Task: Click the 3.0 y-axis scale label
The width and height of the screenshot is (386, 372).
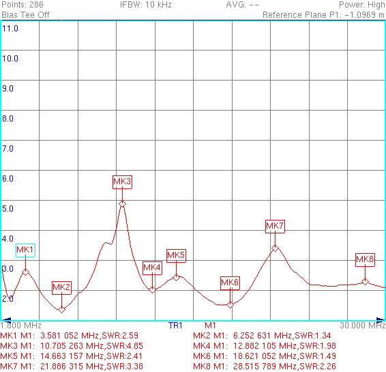Action: (x=8, y=269)
